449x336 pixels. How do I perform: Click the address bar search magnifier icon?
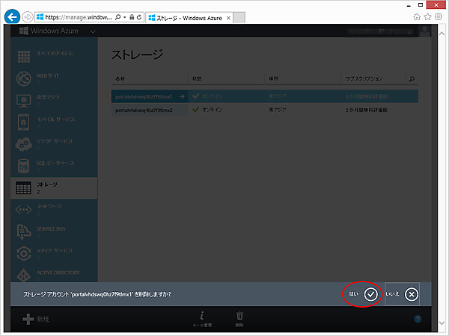click(117, 17)
